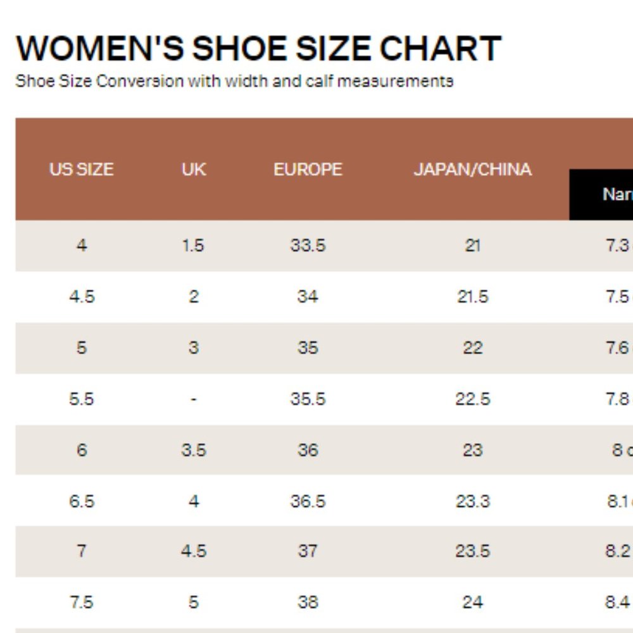
Task: Click the UK 1.5 value
Action: [193, 246]
